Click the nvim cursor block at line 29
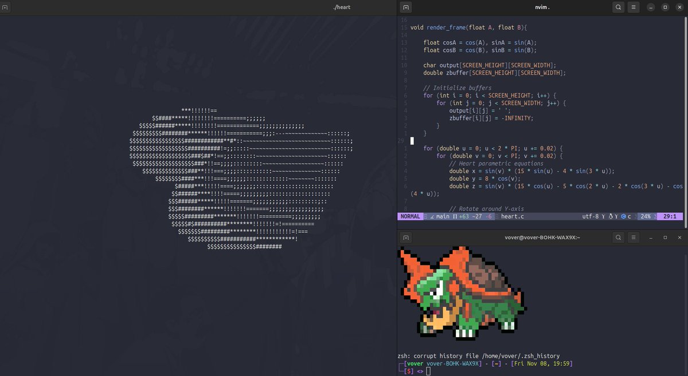Screen dimensions: 688x376 412,141
